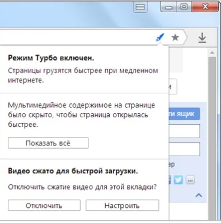Click the blue ящик mailbox button

point(184,113)
